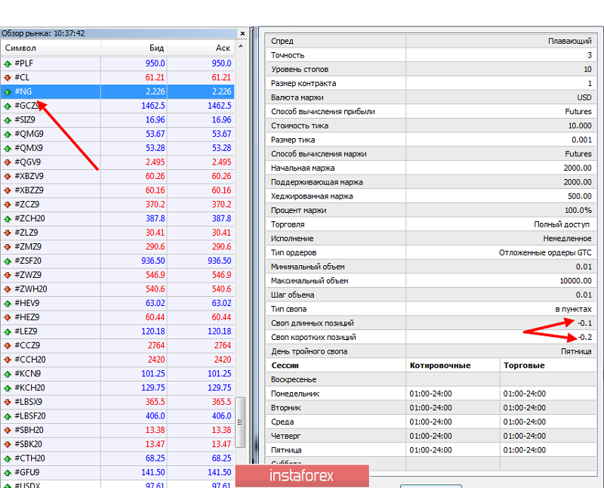
Task: Select the highlighted #NG symbol name
Action: pyautogui.click(x=23, y=91)
